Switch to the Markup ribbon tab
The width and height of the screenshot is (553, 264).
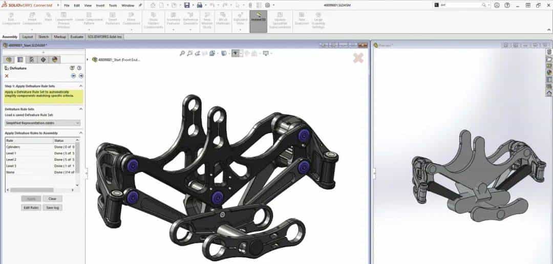click(60, 37)
